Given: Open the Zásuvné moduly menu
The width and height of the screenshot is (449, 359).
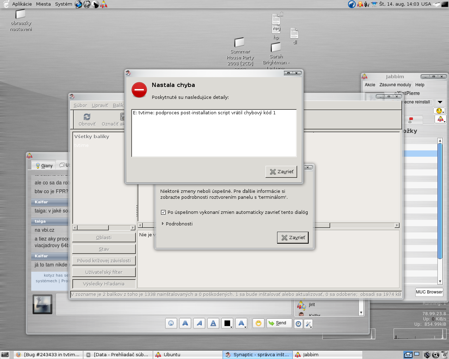Looking at the screenshot, I should coord(395,85).
